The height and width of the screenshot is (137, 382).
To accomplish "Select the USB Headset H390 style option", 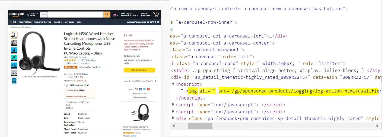I will coord(79,93).
